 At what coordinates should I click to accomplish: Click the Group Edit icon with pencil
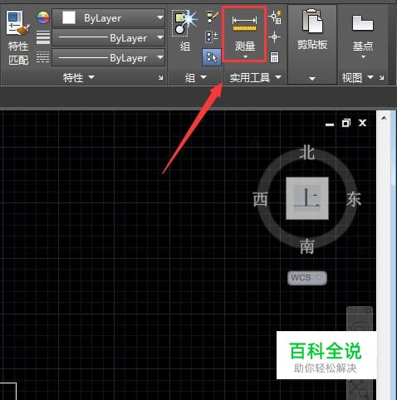coord(212,17)
